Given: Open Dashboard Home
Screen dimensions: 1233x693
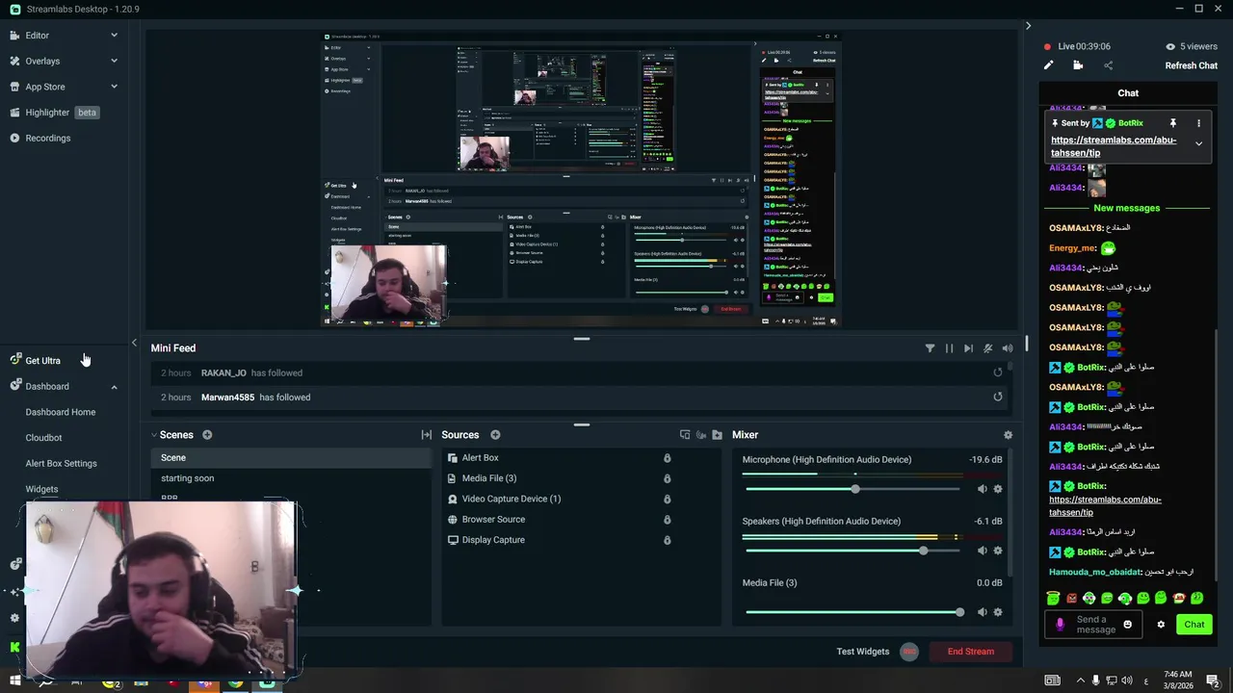Looking at the screenshot, I should point(61,412).
